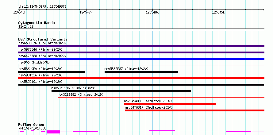Click the Cytogenetic Bands track title

coord(37,23)
